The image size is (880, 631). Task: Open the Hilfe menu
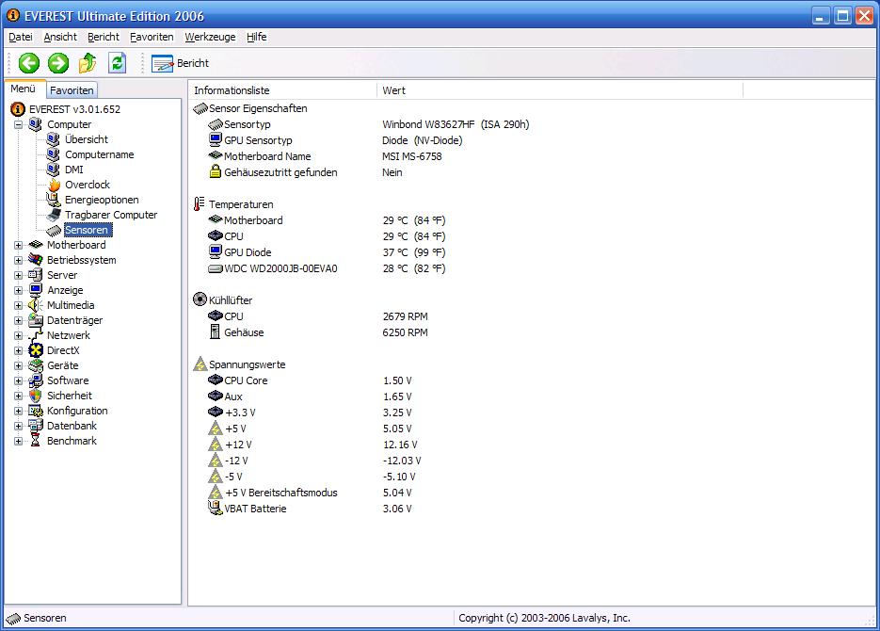click(257, 37)
